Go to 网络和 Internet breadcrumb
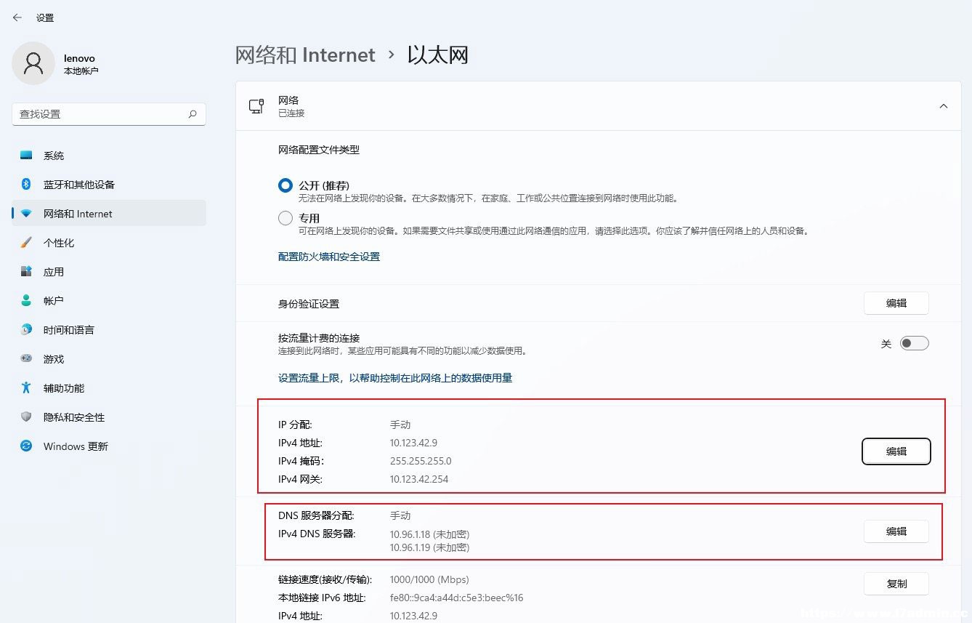The width and height of the screenshot is (972, 623). coord(305,55)
